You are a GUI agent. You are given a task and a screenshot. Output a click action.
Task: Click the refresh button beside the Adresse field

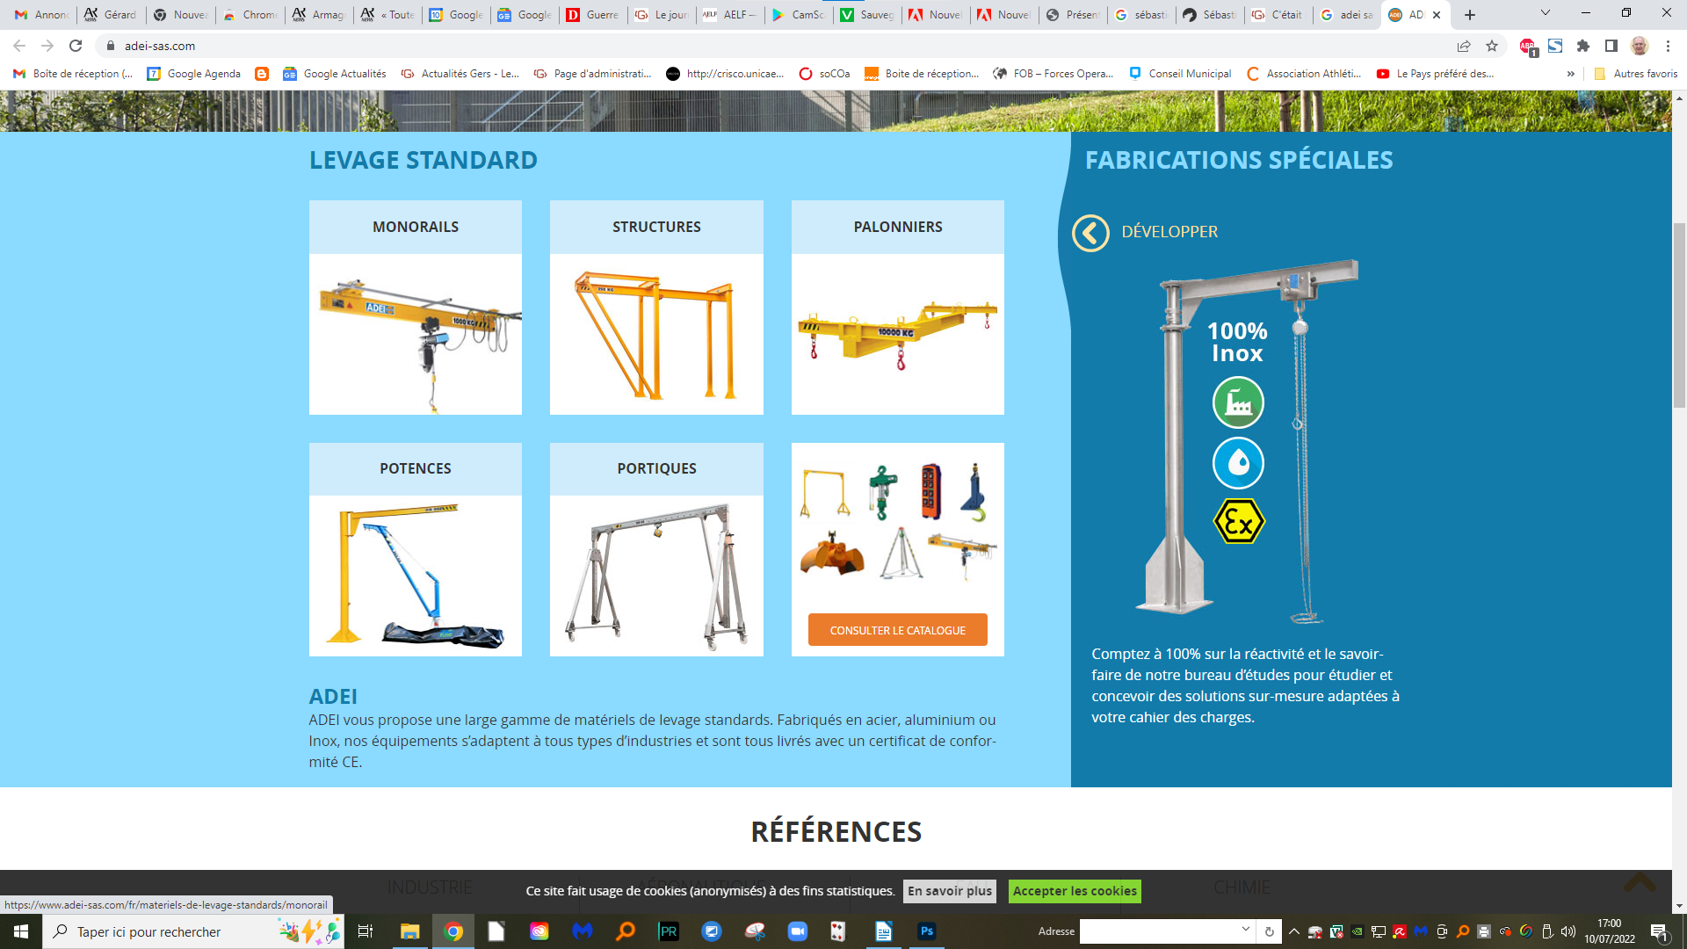(x=1269, y=931)
